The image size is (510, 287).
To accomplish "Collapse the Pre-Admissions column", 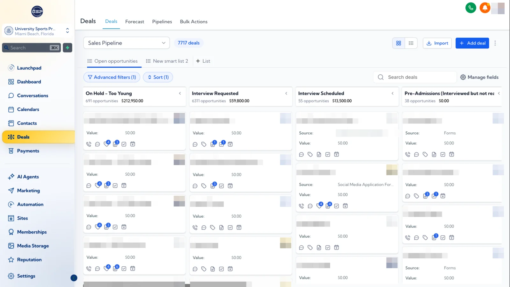I will [499, 93].
